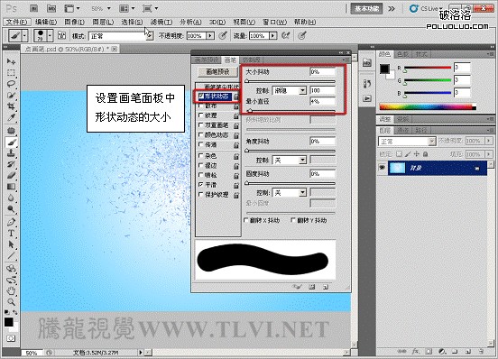Click the fx layer style button
This screenshot has width=498, height=359.
(x=416, y=351)
